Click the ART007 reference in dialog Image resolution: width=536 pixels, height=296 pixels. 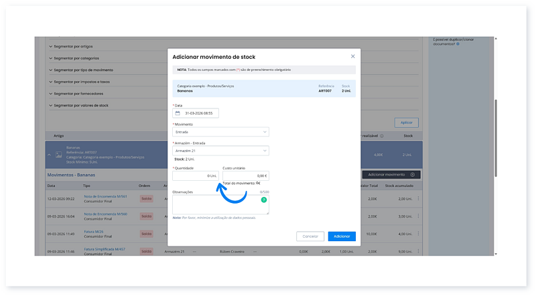[325, 91]
